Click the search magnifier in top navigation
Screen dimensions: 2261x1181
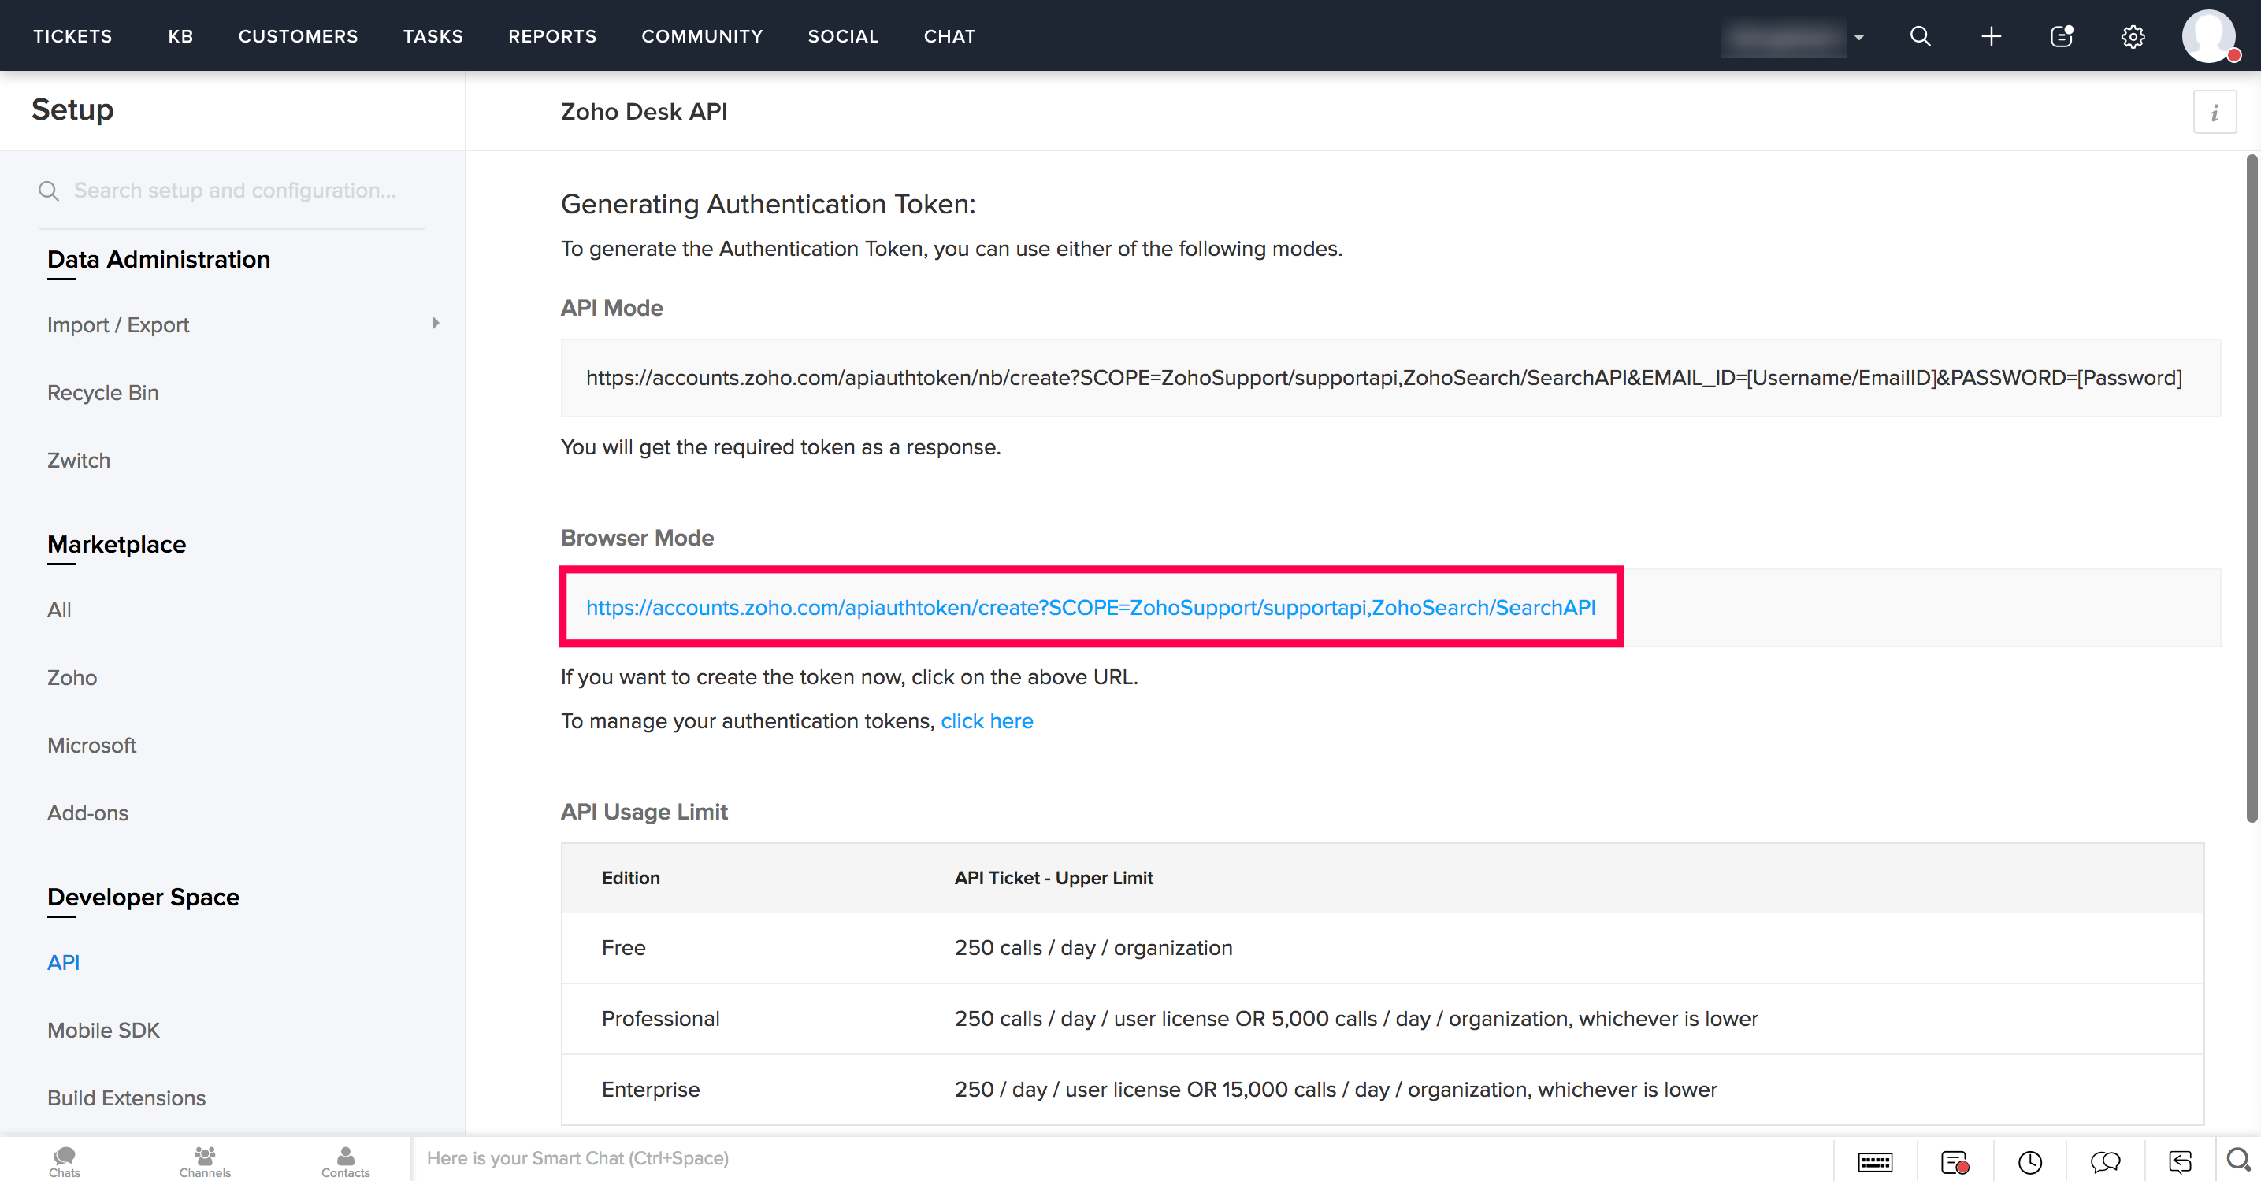click(x=1920, y=36)
